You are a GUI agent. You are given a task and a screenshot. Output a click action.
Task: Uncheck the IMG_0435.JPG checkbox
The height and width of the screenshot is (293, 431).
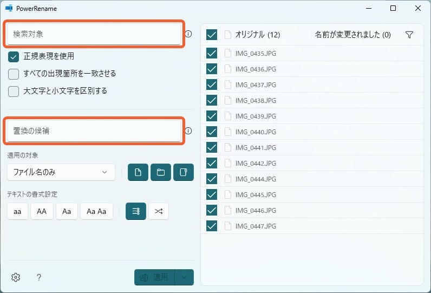212,53
